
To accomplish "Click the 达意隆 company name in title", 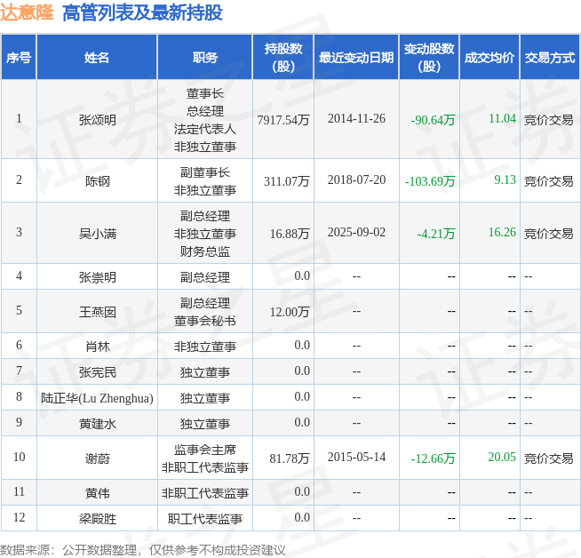I will [27, 12].
